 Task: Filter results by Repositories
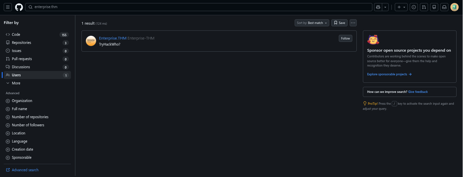coord(37,43)
